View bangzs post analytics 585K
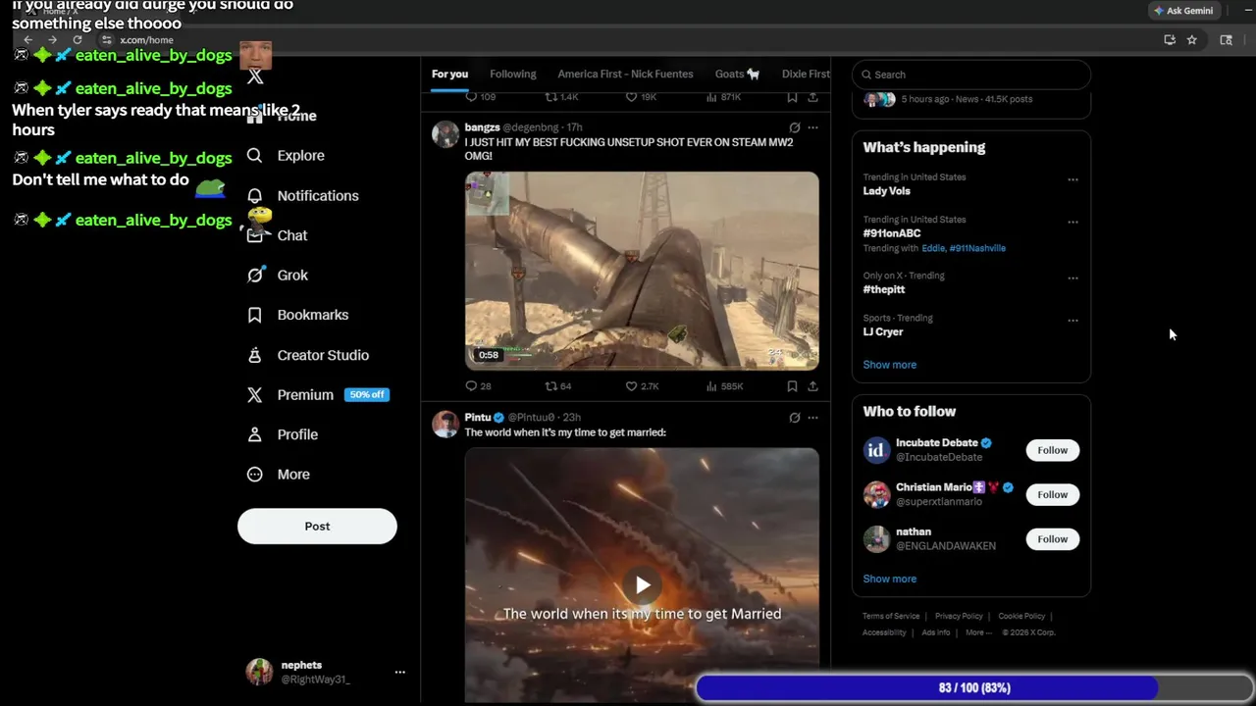 (x=725, y=386)
